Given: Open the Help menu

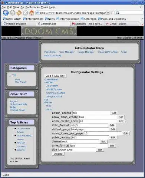Looking at the screenshot, I should pos(52,7).
